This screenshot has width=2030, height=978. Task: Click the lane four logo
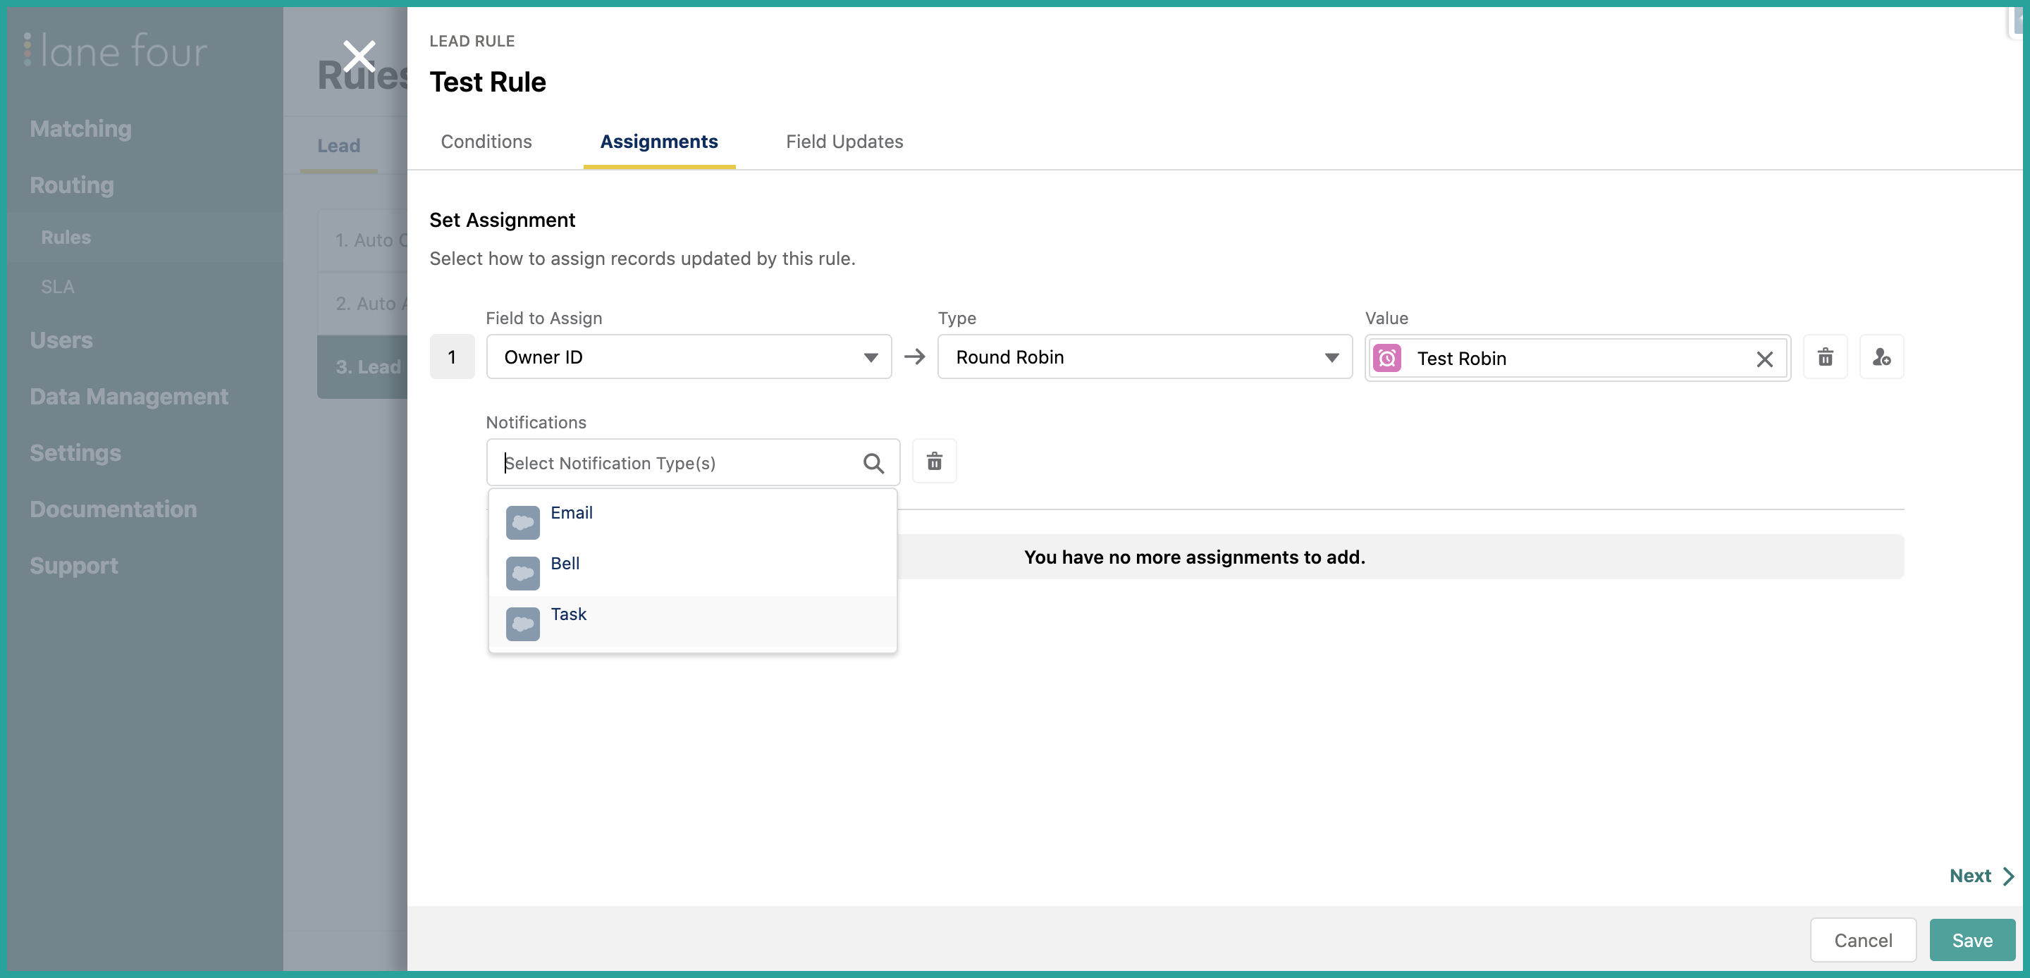[x=115, y=51]
